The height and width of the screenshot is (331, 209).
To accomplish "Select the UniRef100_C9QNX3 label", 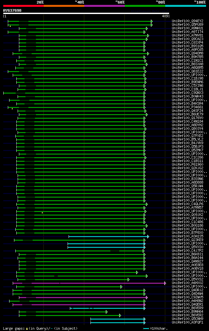I will tap(187, 93).
